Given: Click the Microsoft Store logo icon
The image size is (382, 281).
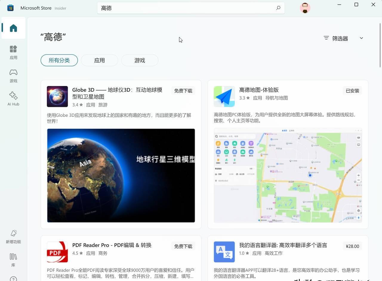Looking at the screenshot, I should tap(10, 8).
